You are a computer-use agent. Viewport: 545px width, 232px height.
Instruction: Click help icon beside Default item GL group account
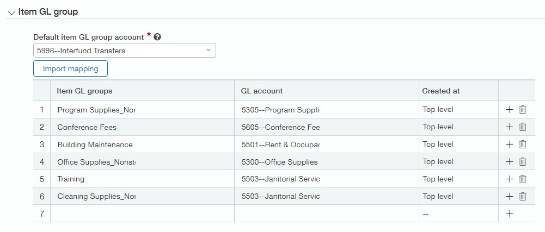[157, 37]
